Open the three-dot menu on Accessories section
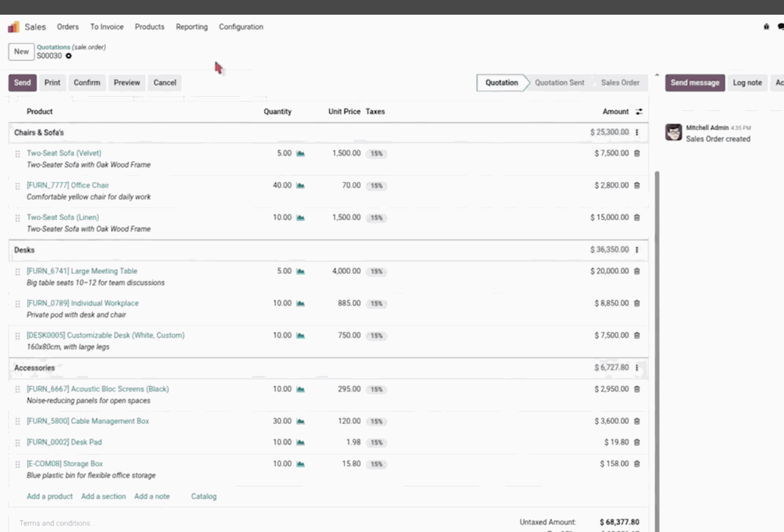784x532 pixels. point(637,367)
